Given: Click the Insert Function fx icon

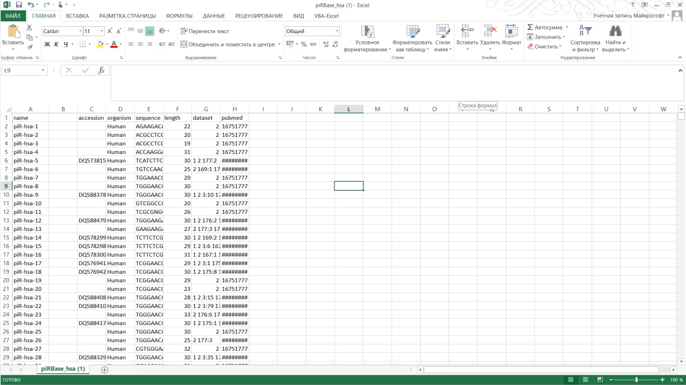Looking at the screenshot, I should pos(101,70).
